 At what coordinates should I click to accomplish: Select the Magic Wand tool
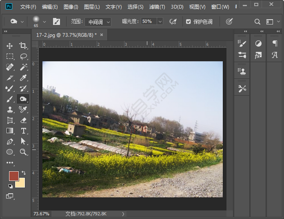pos(23,67)
